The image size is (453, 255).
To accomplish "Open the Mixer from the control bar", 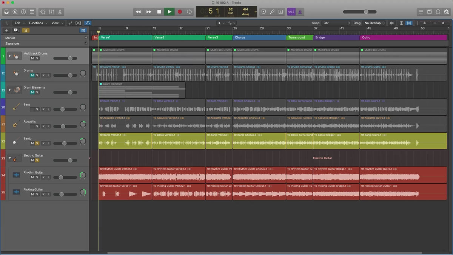I will [51, 12].
